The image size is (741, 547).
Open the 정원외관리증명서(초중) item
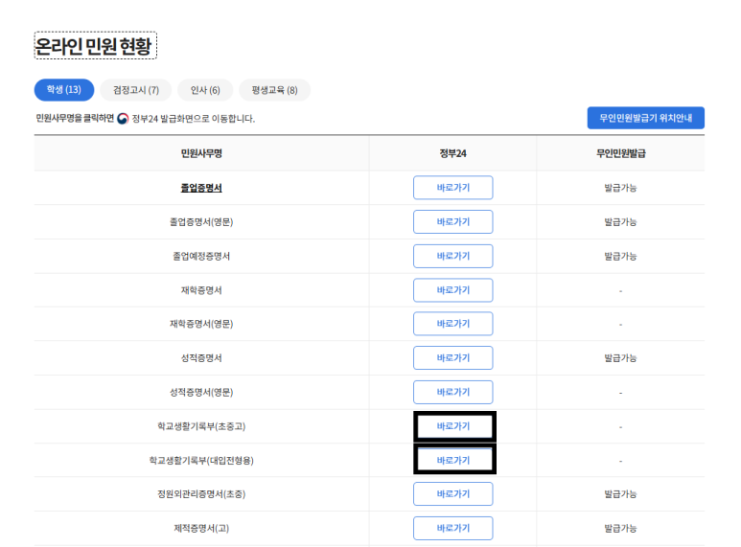pos(201,493)
